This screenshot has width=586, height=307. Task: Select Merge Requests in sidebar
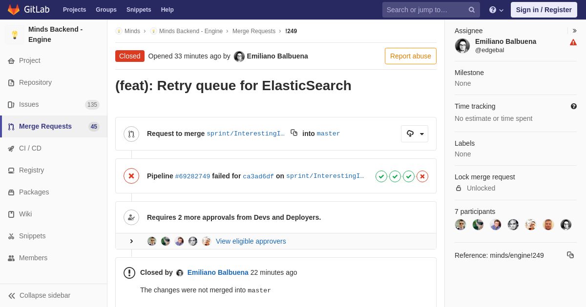pos(45,126)
